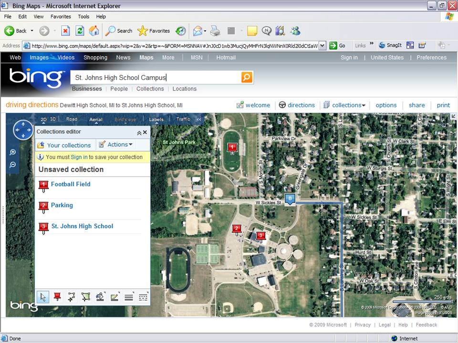Viewport: 458px width, 343px height.
Task: Open the View menu
Action: click(38, 17)
